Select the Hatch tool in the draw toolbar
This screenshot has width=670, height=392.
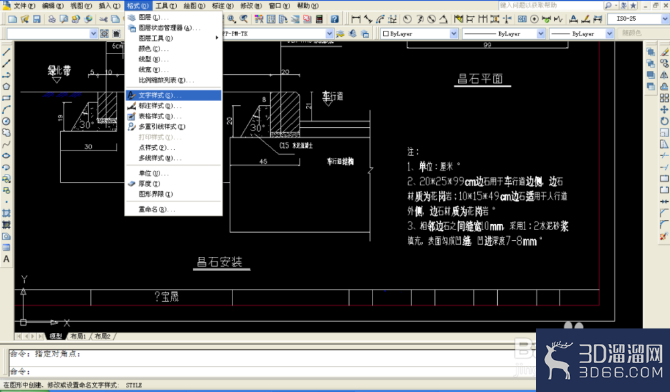(7, 213)
